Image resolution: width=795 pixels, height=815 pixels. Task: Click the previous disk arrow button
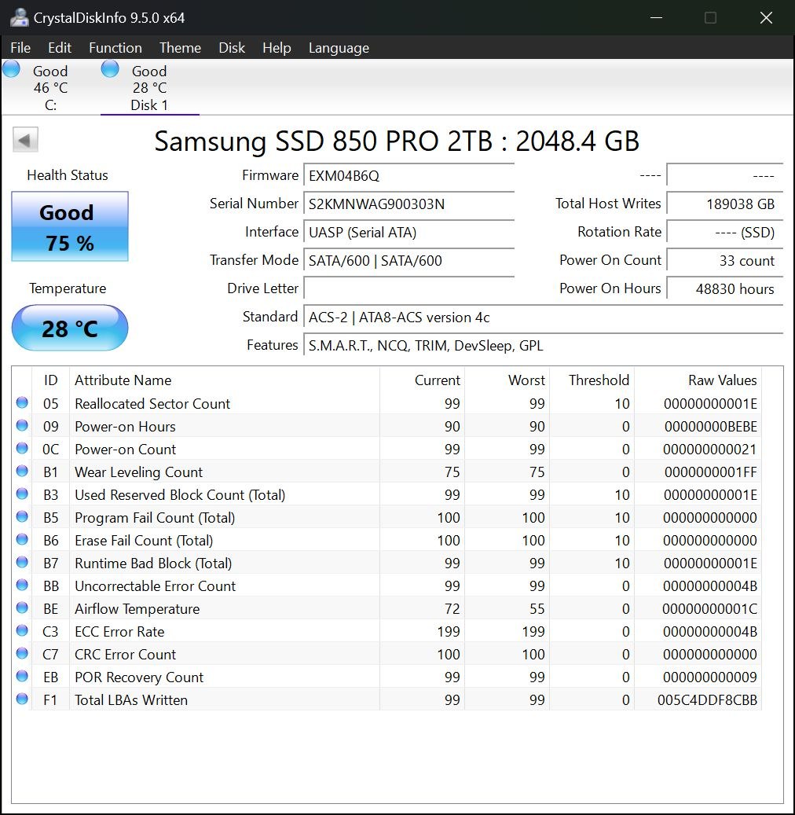pyautogui.click(x=25, y=141)
